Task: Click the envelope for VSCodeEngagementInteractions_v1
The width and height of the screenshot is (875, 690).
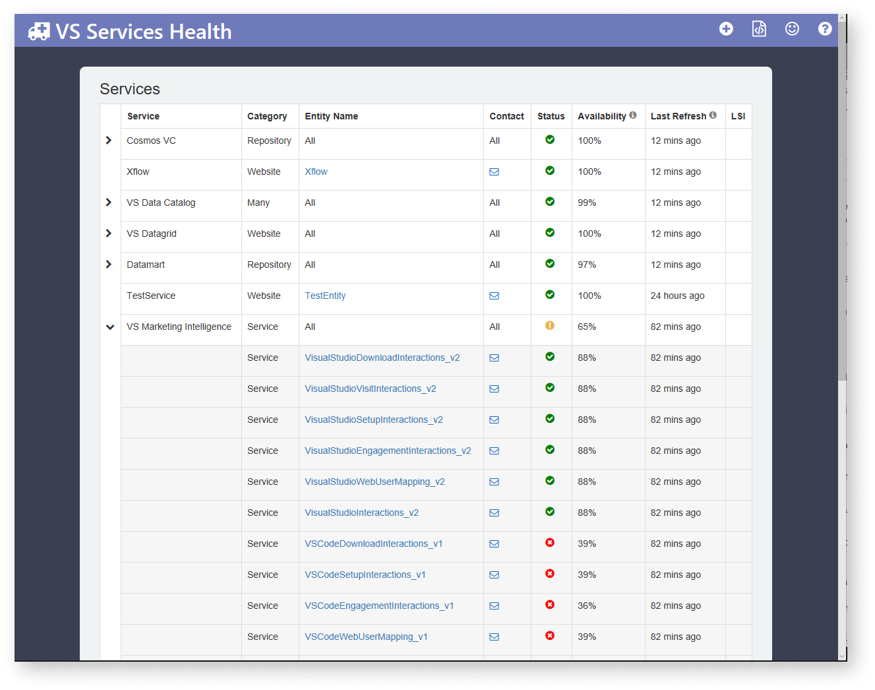Action: click(494, 606)
